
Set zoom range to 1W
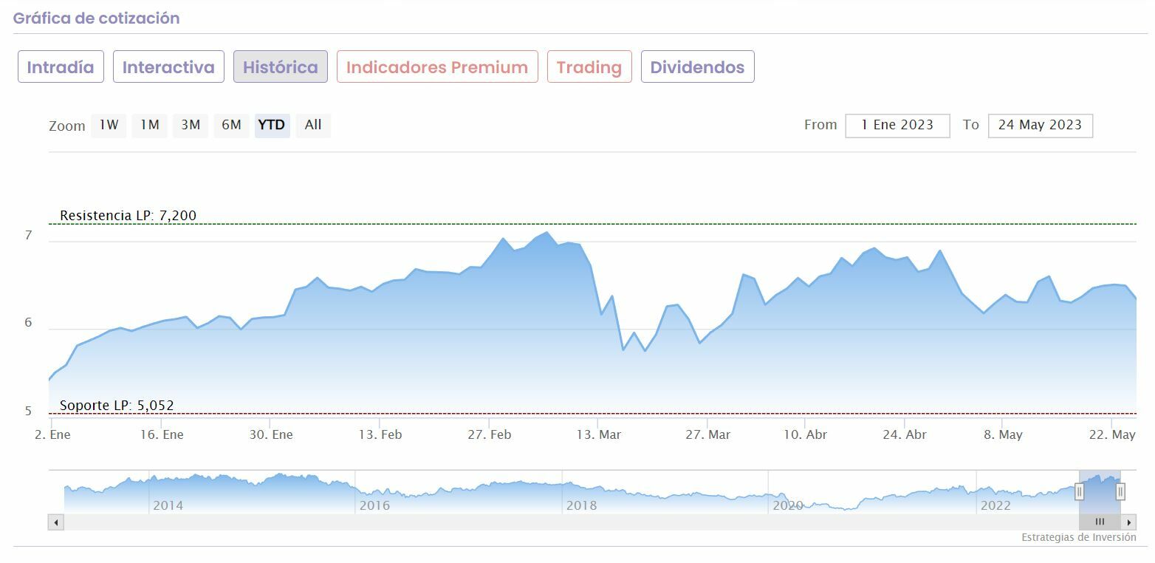[109, 125]
